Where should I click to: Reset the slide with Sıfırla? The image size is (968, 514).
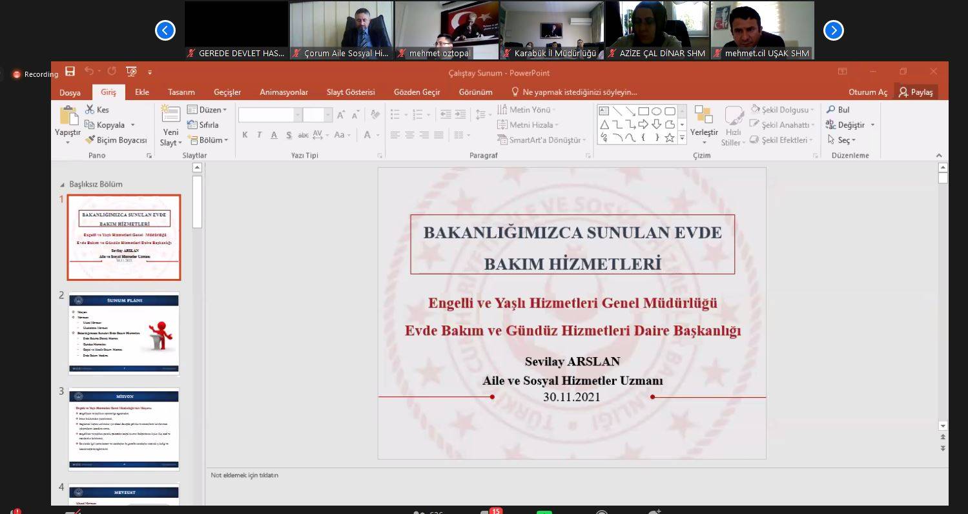(203, 125)
